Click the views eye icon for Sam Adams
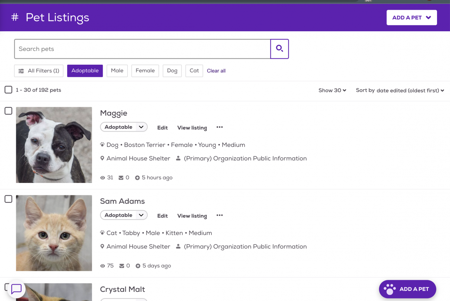 [x=103, y=266]
